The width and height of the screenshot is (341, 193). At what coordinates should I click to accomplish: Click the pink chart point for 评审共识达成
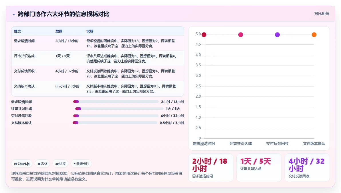[241, 35]
